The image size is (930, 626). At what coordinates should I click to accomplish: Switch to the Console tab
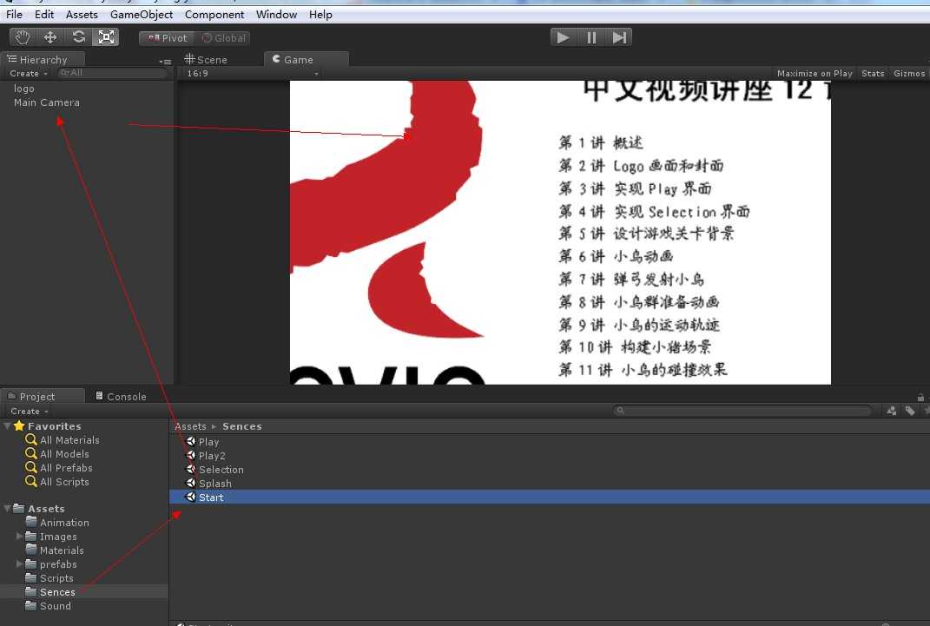coord(121,396)
